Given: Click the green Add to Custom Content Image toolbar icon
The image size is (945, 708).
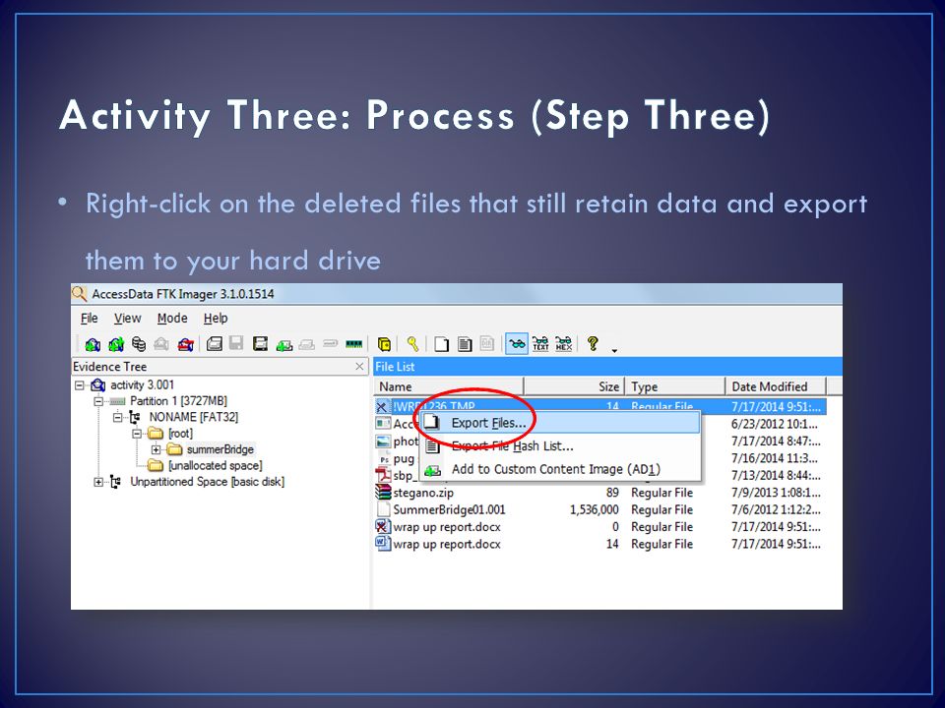Looking at the screenshot, I should [x=283, y=344].
